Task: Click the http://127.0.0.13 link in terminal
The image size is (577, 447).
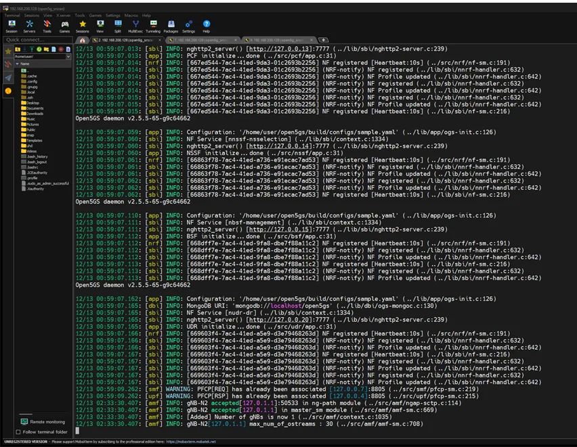Action: click(278, 49)
